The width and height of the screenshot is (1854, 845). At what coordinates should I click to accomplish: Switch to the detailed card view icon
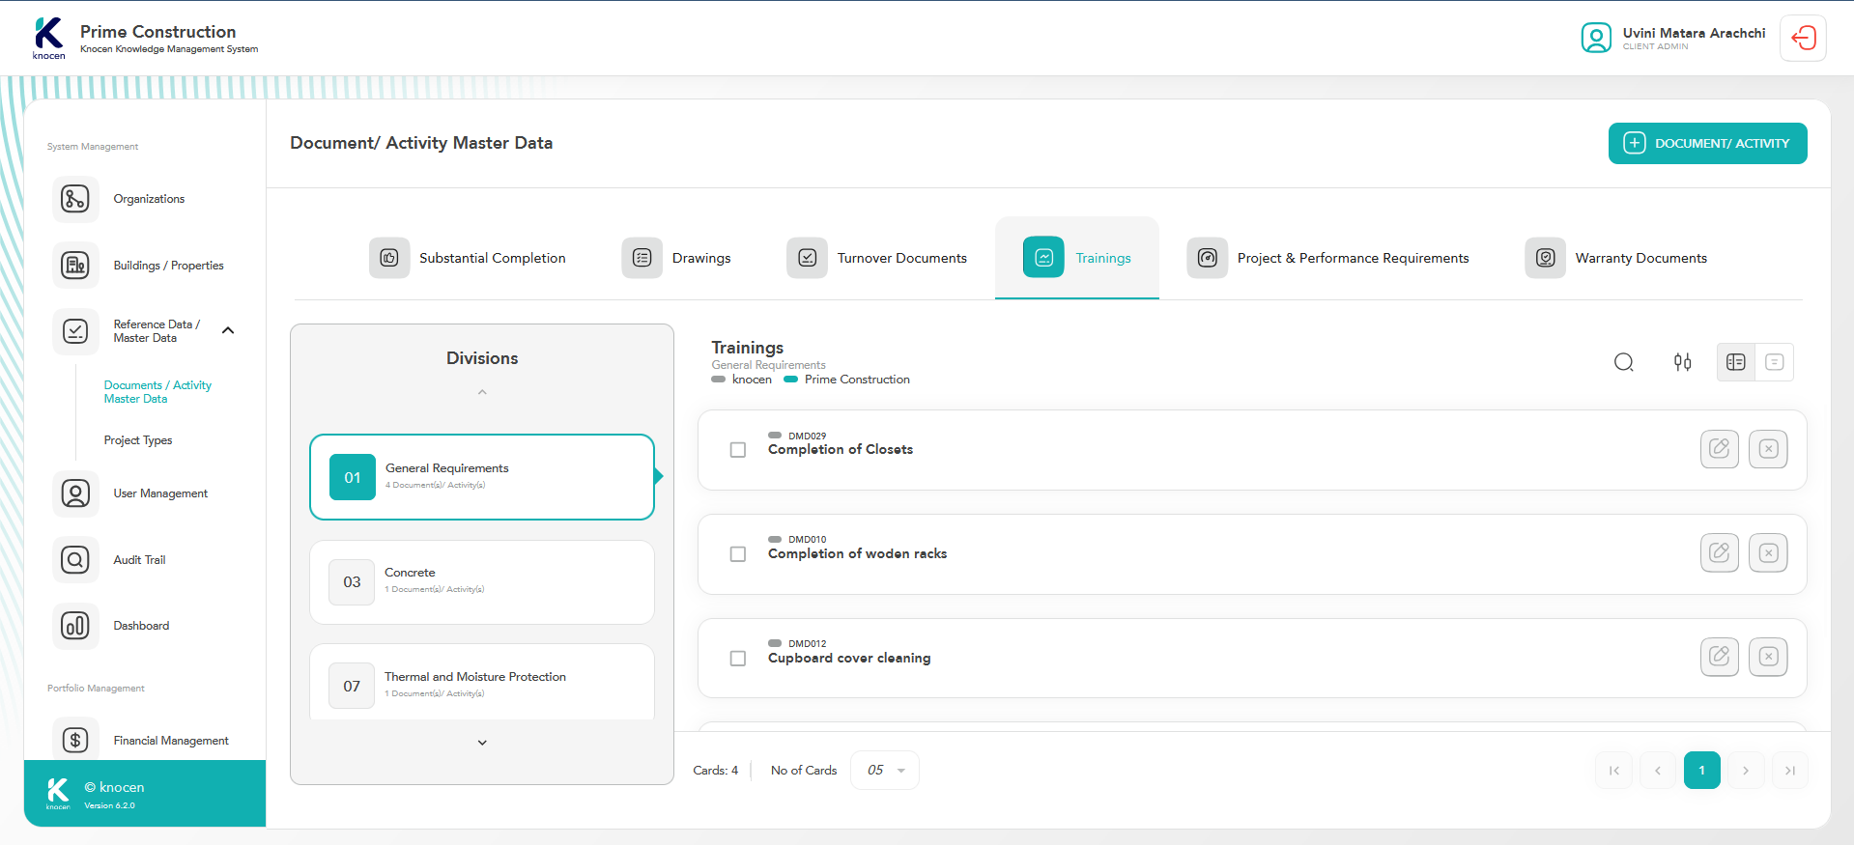click(x=1735, y=362)
